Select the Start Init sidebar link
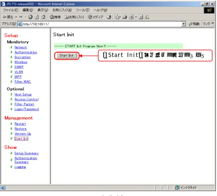 coord(21,139)
